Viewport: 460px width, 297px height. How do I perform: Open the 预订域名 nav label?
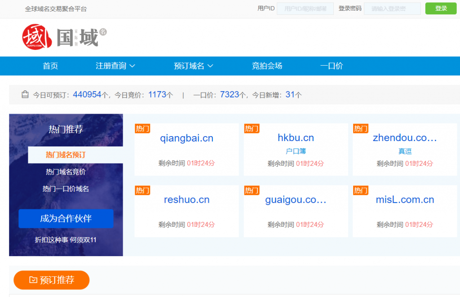[189, 66]
